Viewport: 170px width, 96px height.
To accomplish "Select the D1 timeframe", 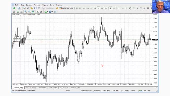I will click(x=99, y=8).
